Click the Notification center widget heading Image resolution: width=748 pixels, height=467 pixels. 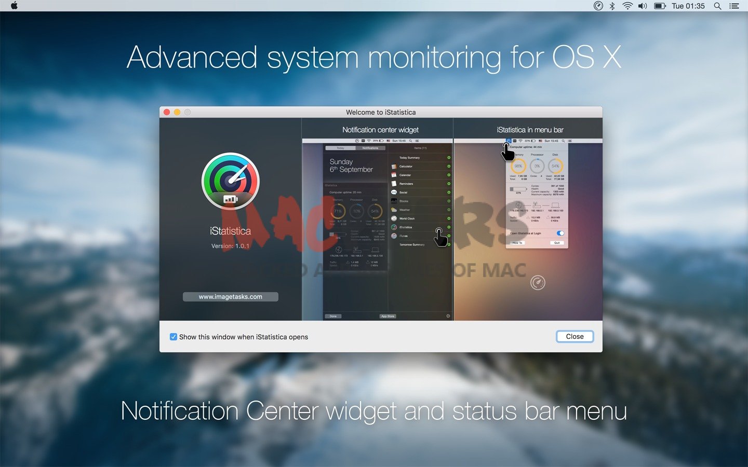[380, 130]
